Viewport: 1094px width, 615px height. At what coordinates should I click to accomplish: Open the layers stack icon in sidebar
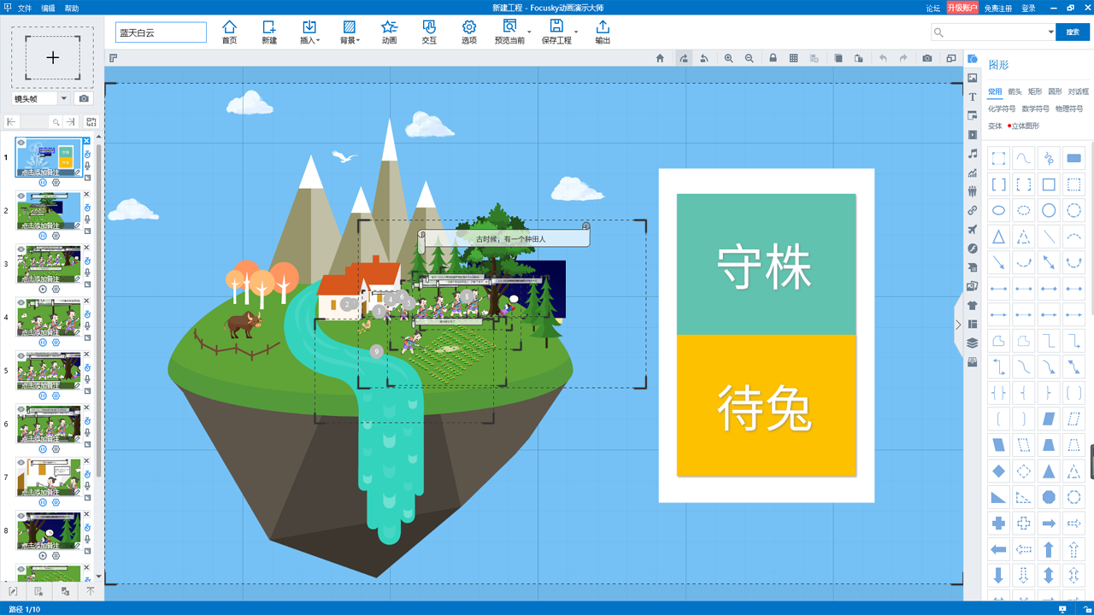click(973, 343)
